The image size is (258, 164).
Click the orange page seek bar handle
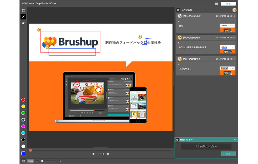(x=30, y=150)
